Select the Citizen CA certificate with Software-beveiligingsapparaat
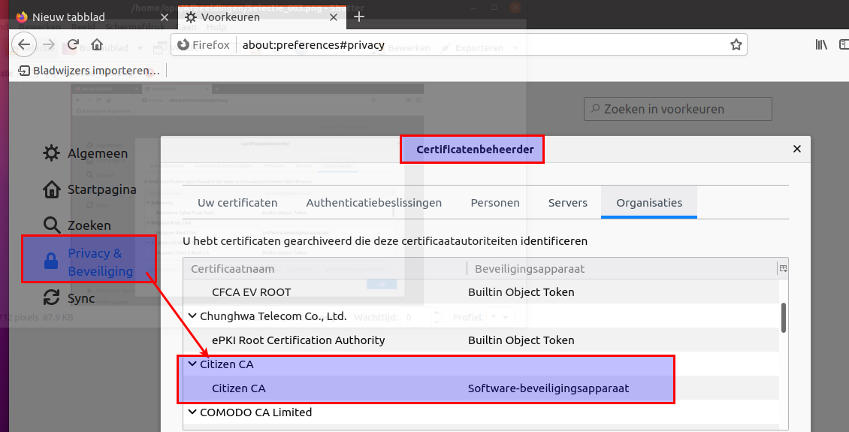 tap(482, 388)
